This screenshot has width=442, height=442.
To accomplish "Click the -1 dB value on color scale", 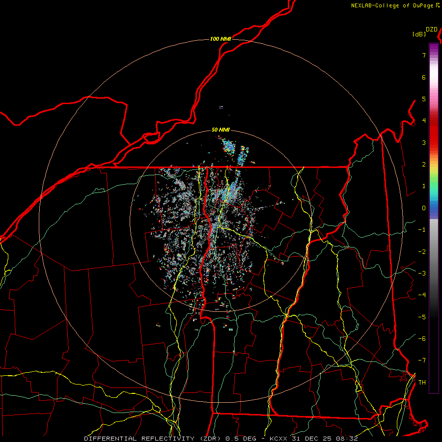I will pos(422,230).
